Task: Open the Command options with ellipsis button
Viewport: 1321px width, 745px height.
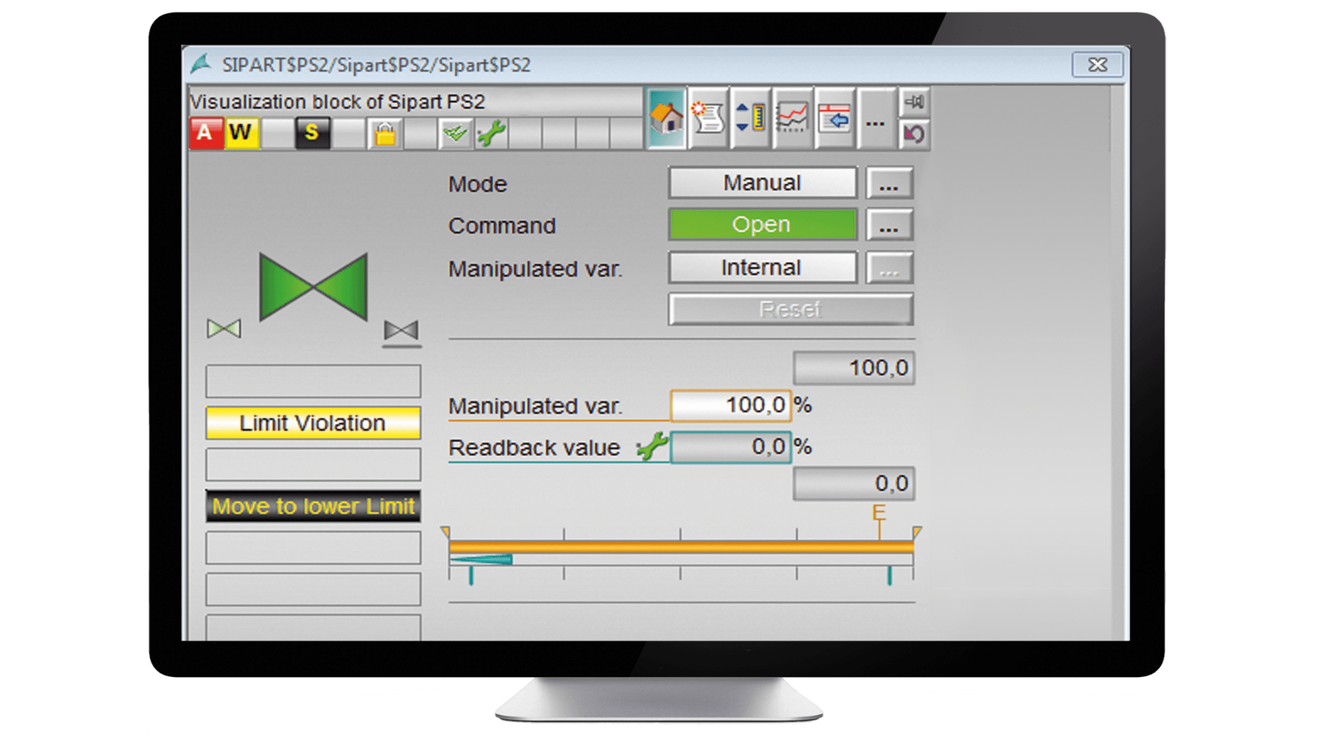Action: tap(888, 225)
